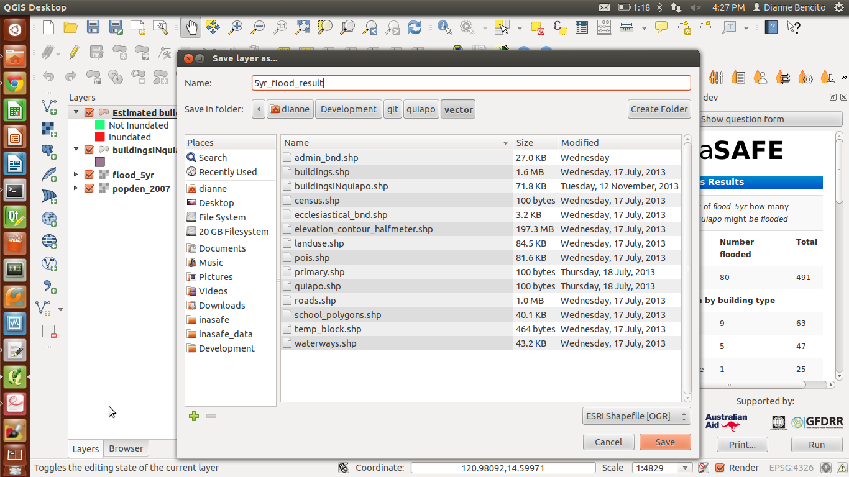849x477 pixels.
Task: Open the Text Annotation dropdown arrow
Action: (x=747, y=28)
